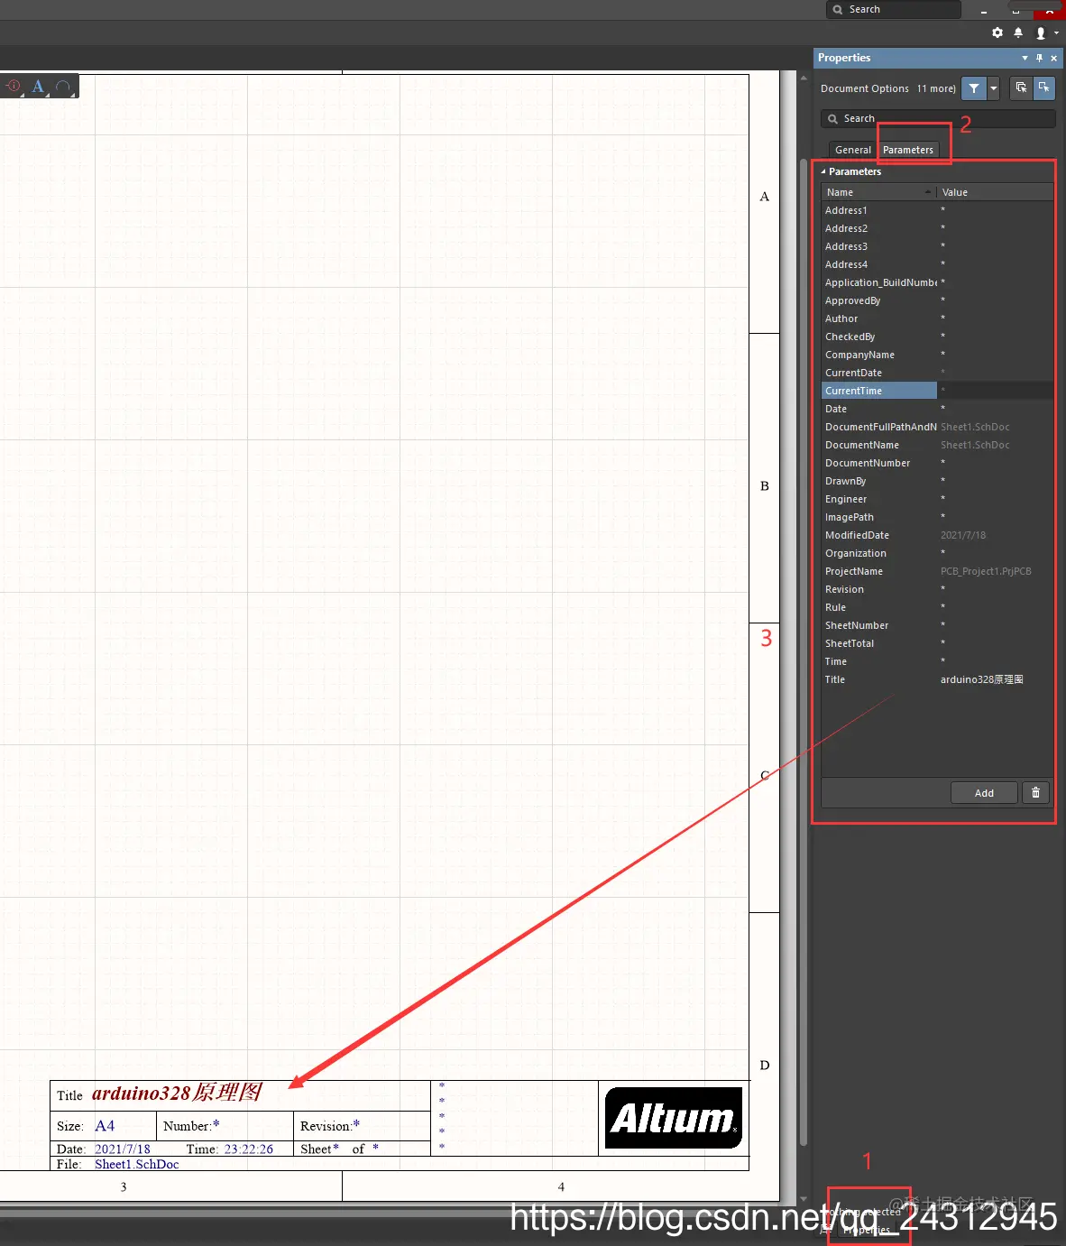1066x1246 pixels.
Task: Click the Properties panel Search field
Action: [x=938, y=118]
